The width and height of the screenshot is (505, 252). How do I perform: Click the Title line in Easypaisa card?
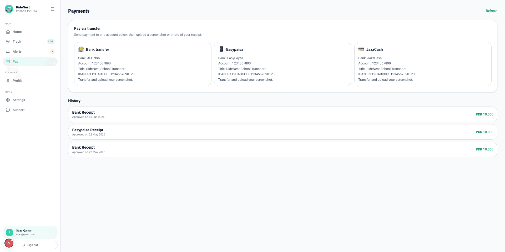coord(242,69)
